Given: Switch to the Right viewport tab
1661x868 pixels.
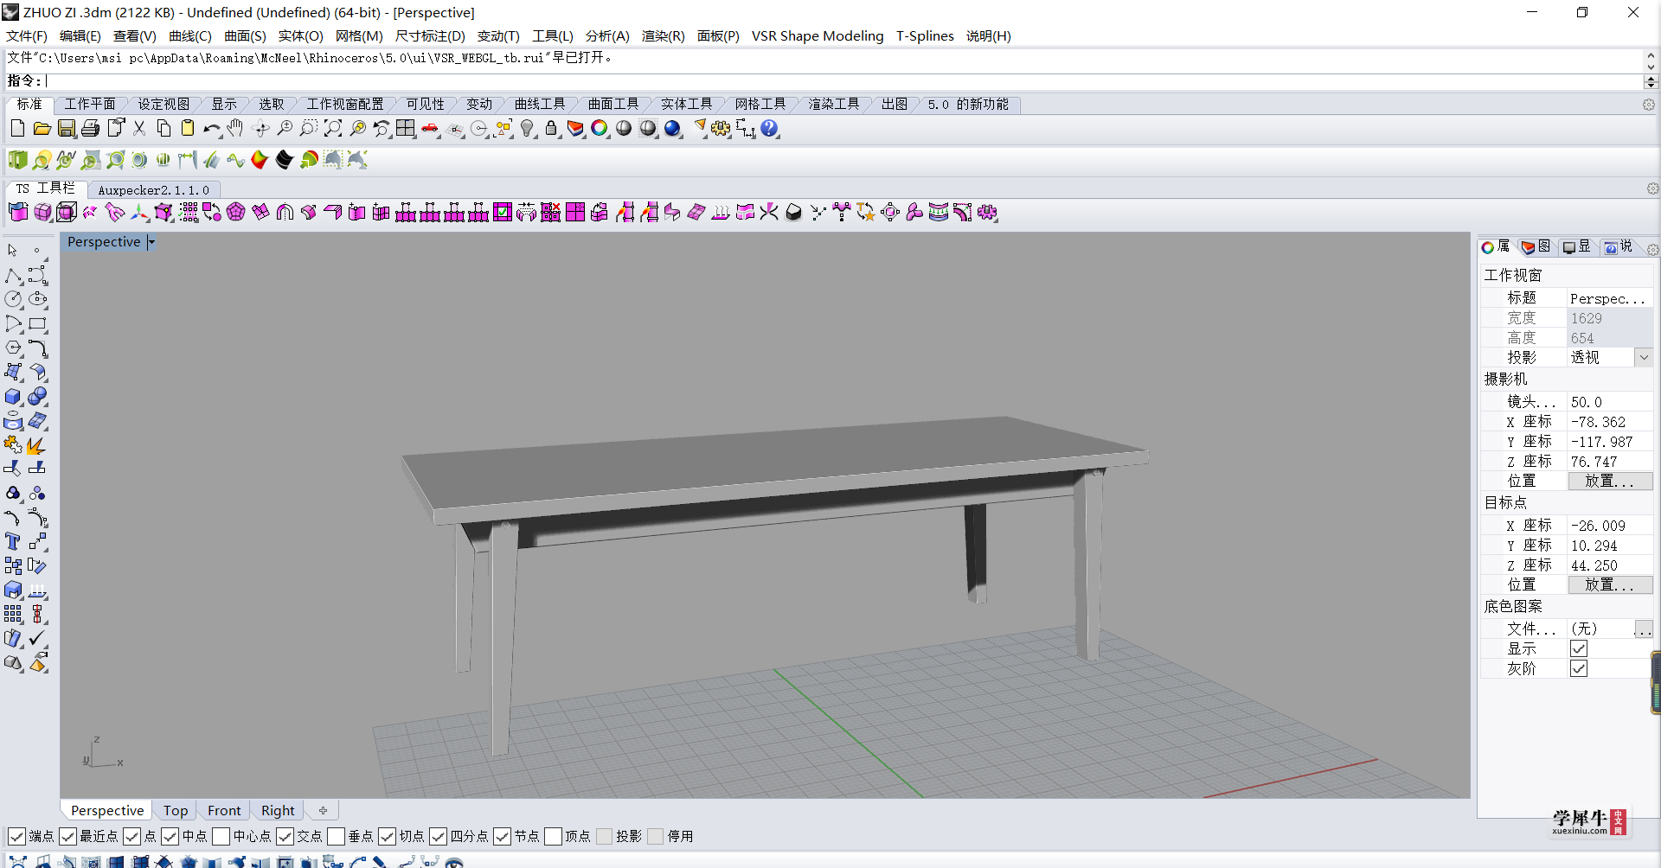Looking at the screenshot, I should coord(278,811).
